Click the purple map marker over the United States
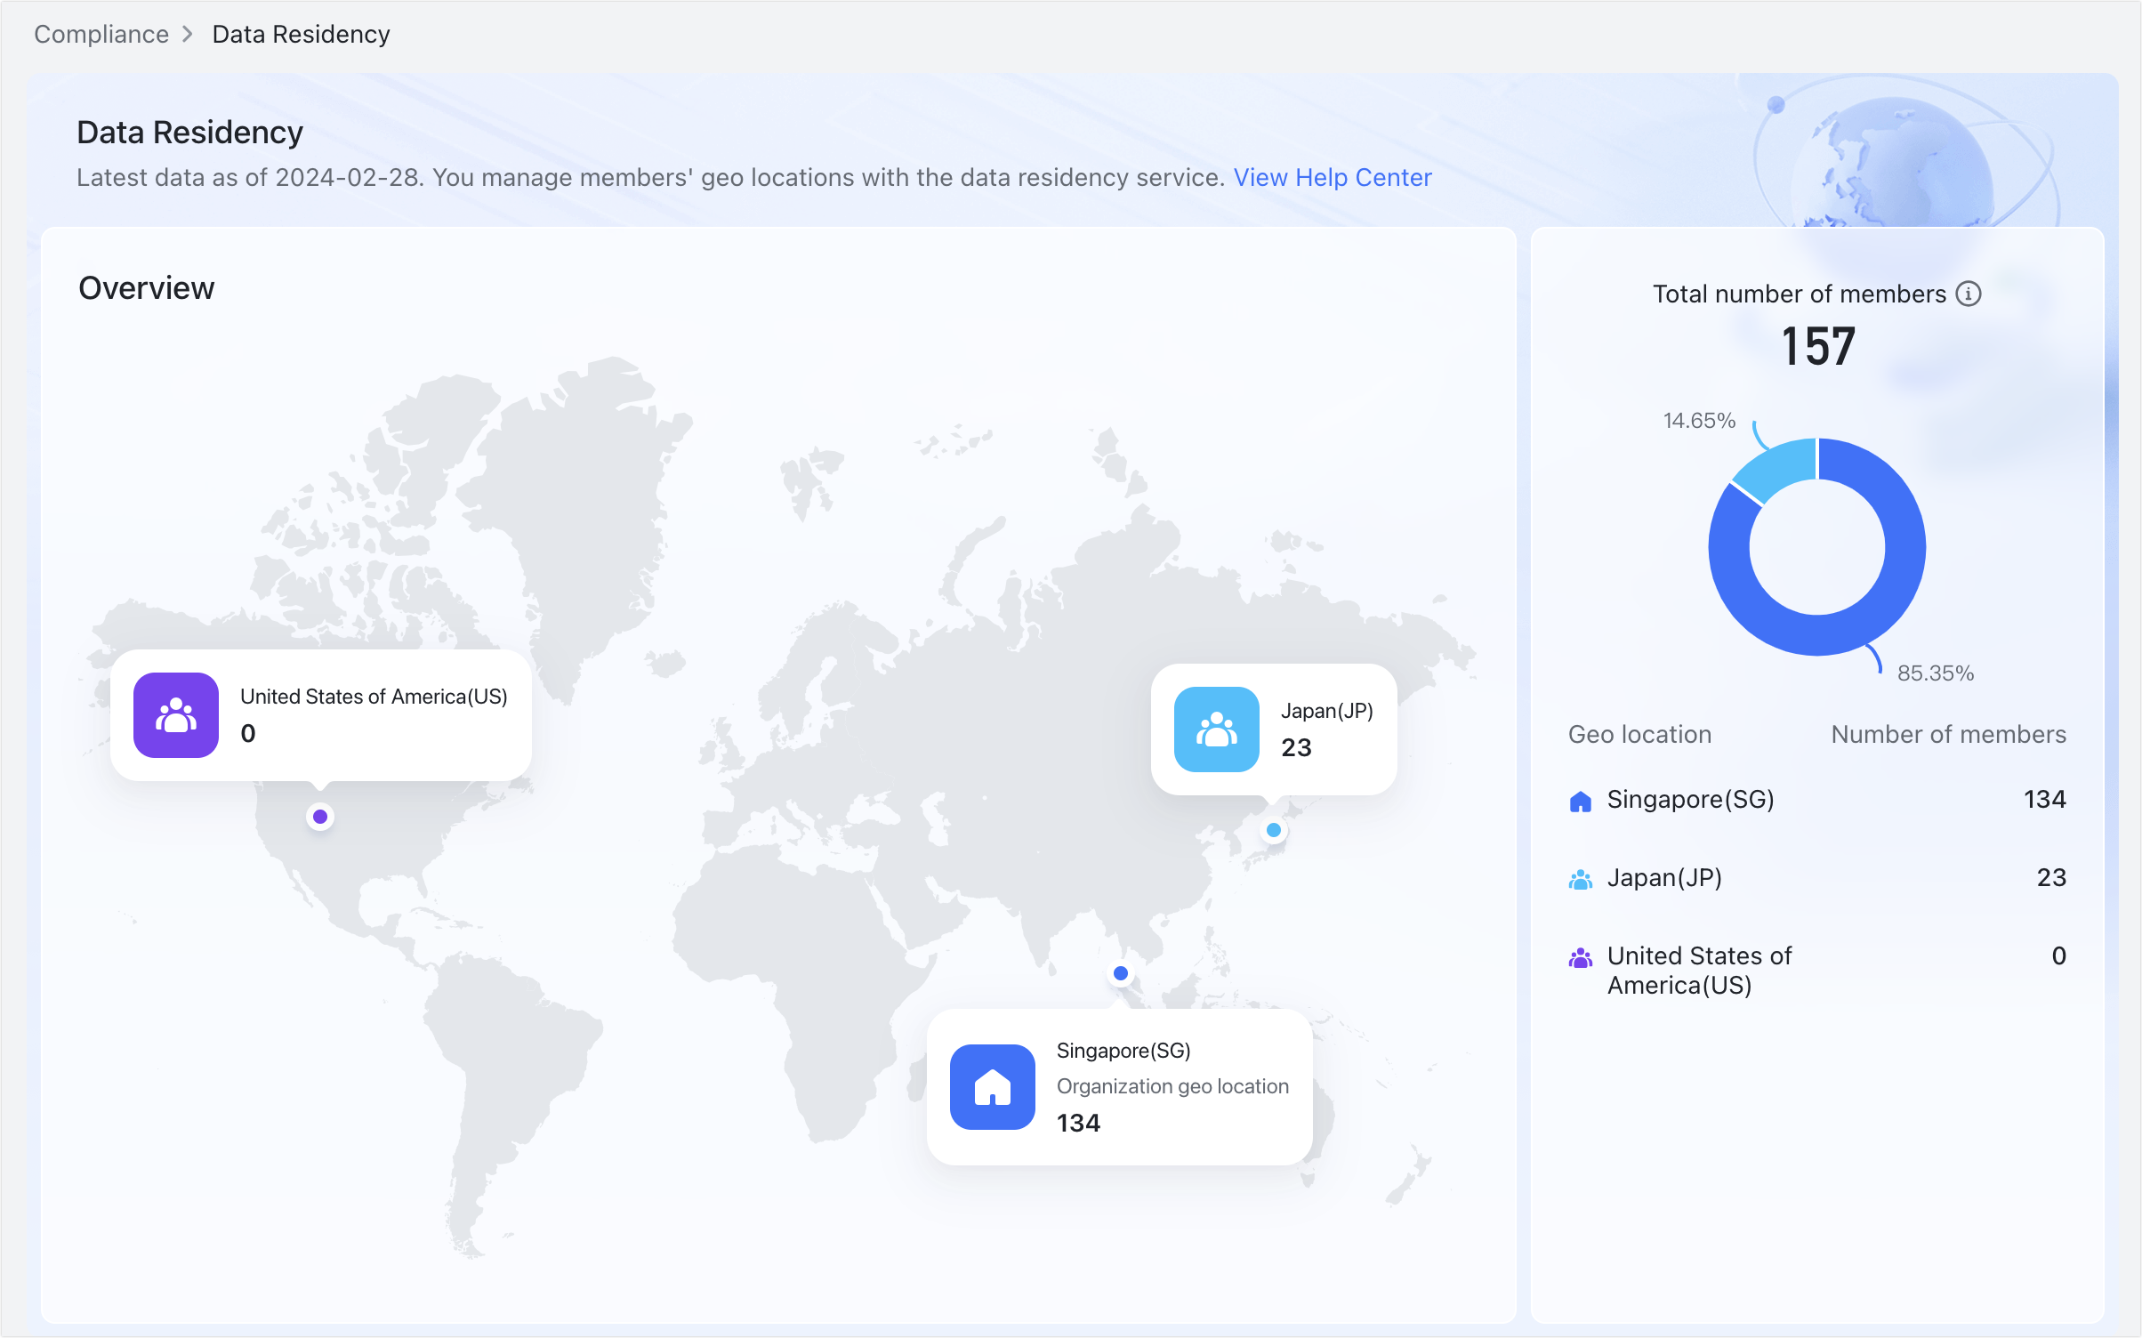Viewport: 2142px width, 1338px height. tap(319, 816)
